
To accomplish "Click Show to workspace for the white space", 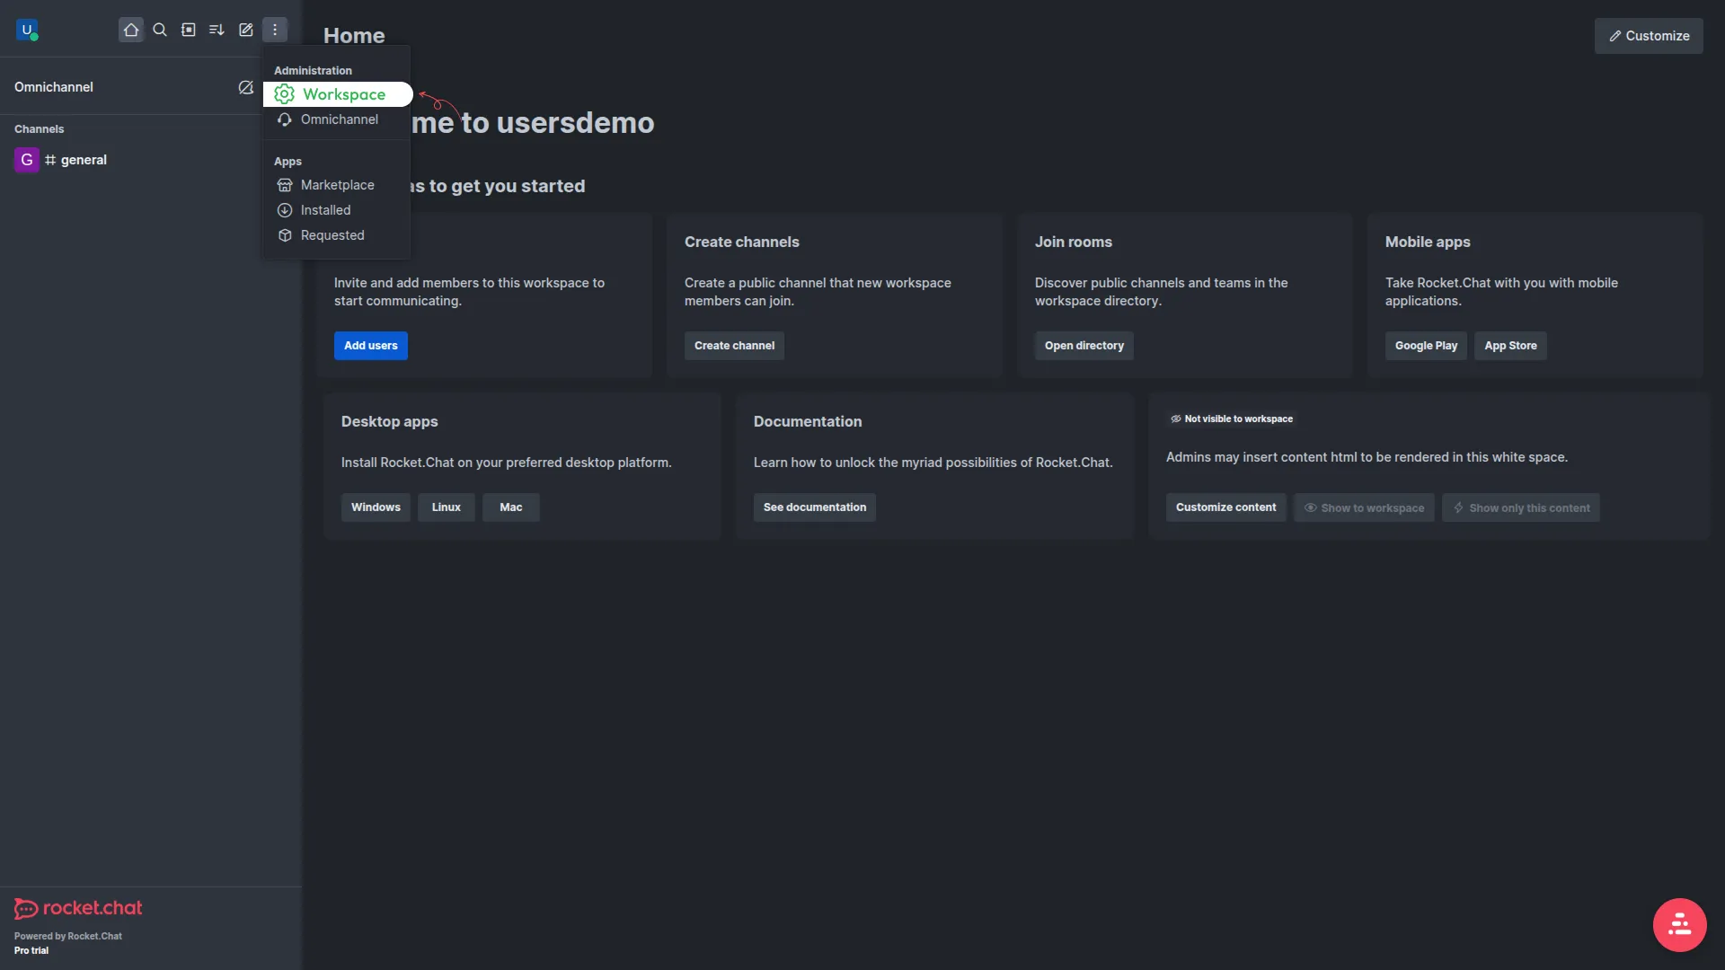I will (x=1364, y=507).
